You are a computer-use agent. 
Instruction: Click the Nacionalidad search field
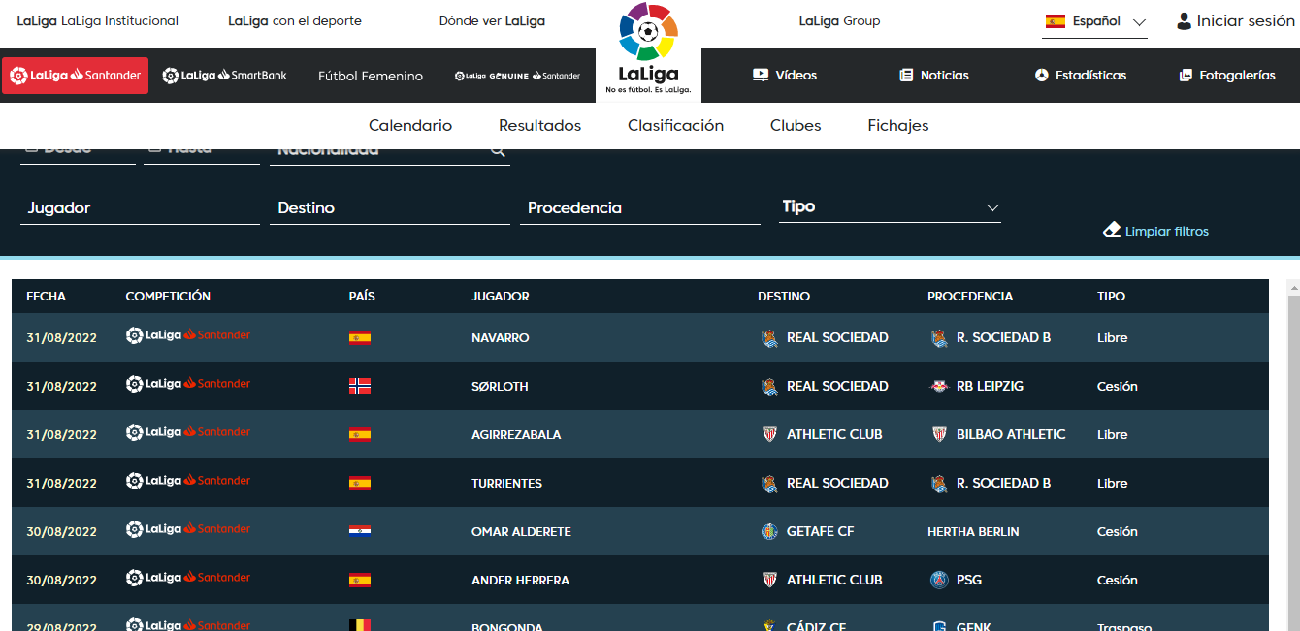pos(390,155)
